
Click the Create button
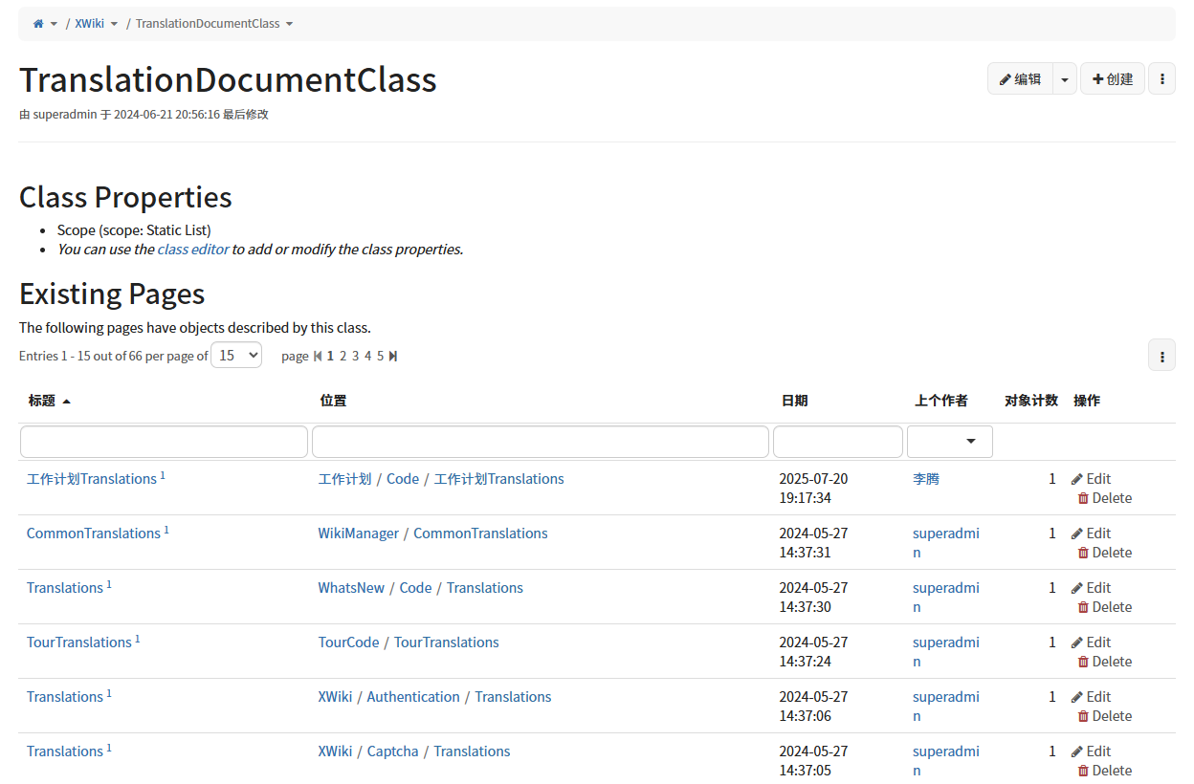click(x=1112, y=79)
